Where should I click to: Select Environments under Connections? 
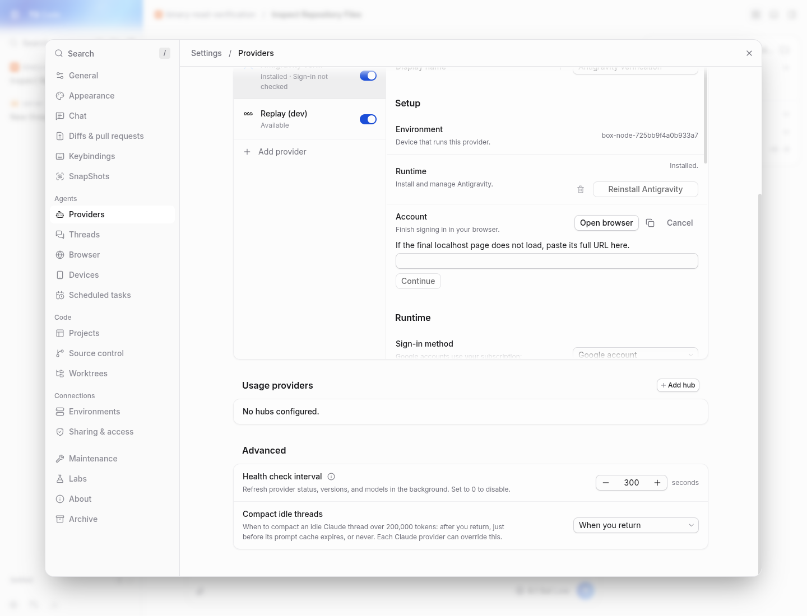coord(112,412)
